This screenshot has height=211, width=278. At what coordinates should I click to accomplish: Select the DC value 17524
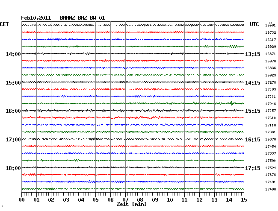click(x=271, y=168)
